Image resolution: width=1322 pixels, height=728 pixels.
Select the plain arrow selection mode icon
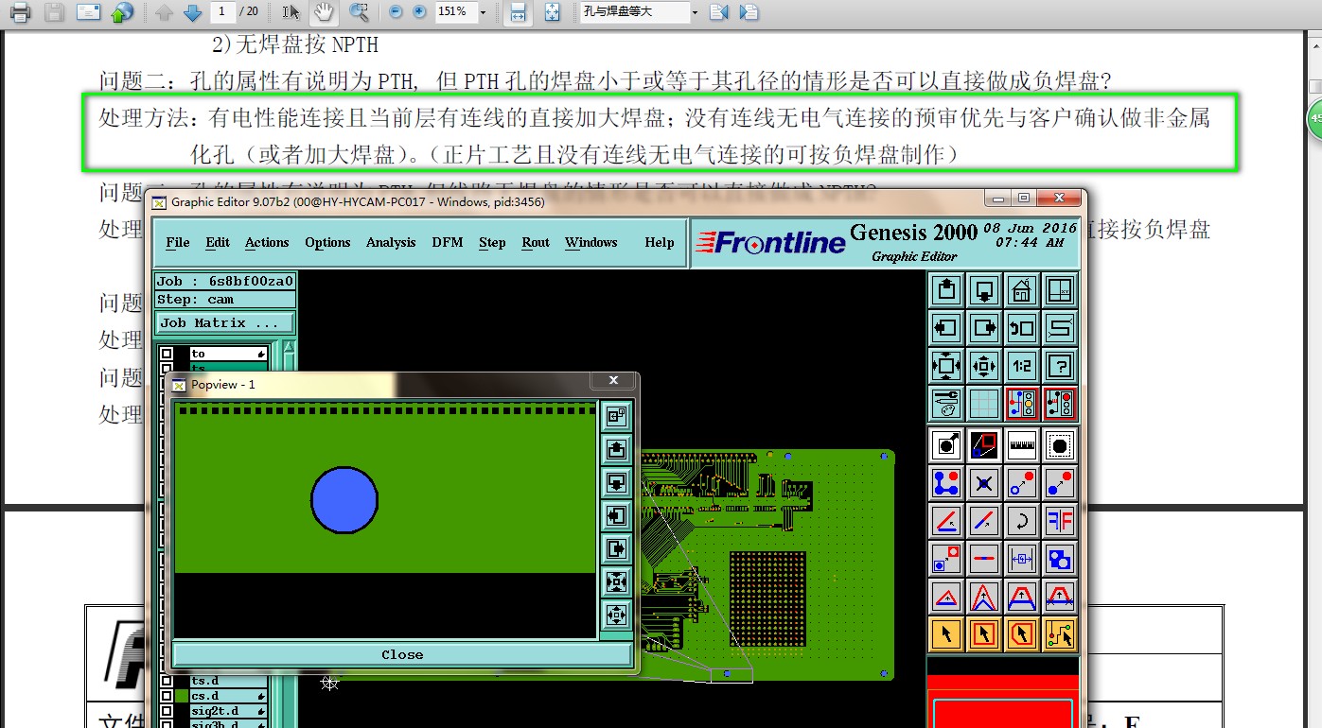coord(946,634)
